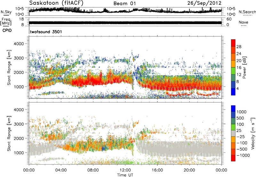
Task: Click the '04:00' time tick label
Action: (61, 170)
